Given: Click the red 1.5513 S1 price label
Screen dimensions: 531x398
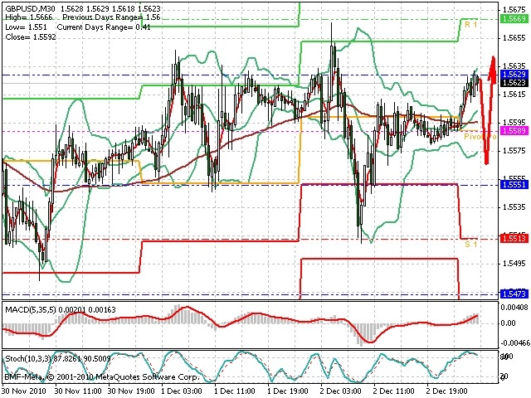Looking at the screenshot, I should click(514, 239).
